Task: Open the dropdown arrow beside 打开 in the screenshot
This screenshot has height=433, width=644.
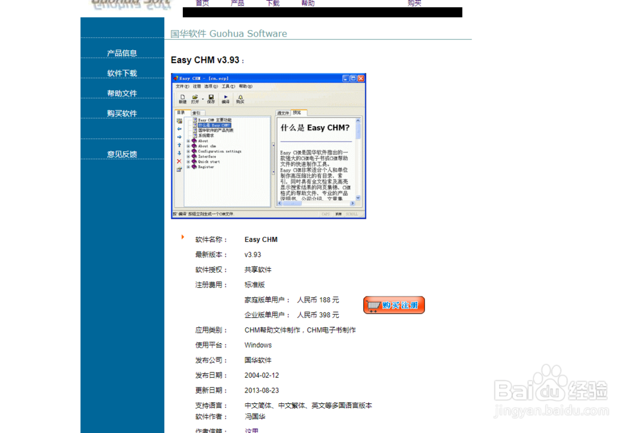Action: point(202,99)
